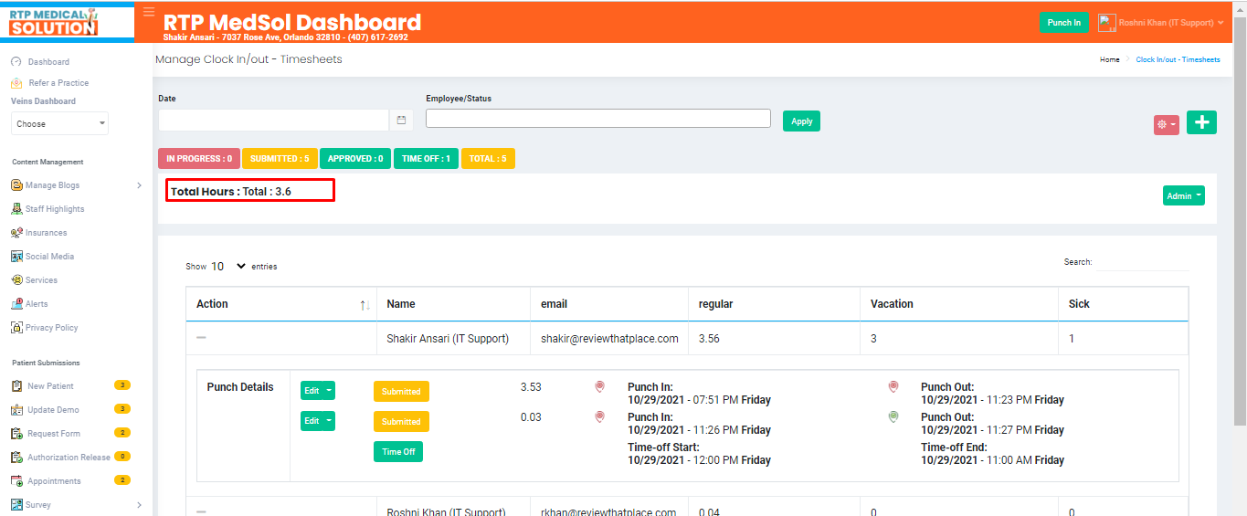Open Clock In/out - Timesheets breadcrumb

pos(1178,59)
